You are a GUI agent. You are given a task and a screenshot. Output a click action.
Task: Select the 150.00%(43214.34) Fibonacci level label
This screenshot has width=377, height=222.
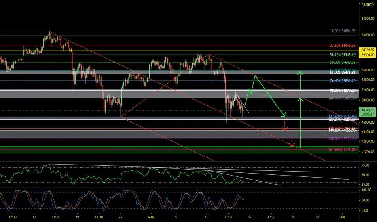pyautogui.click(x=343, y=139)
